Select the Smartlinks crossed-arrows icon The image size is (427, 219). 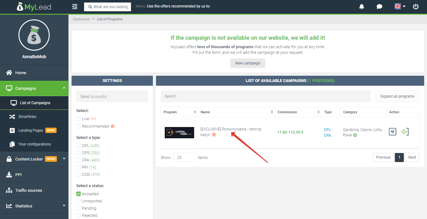click(x=12, y=116)
